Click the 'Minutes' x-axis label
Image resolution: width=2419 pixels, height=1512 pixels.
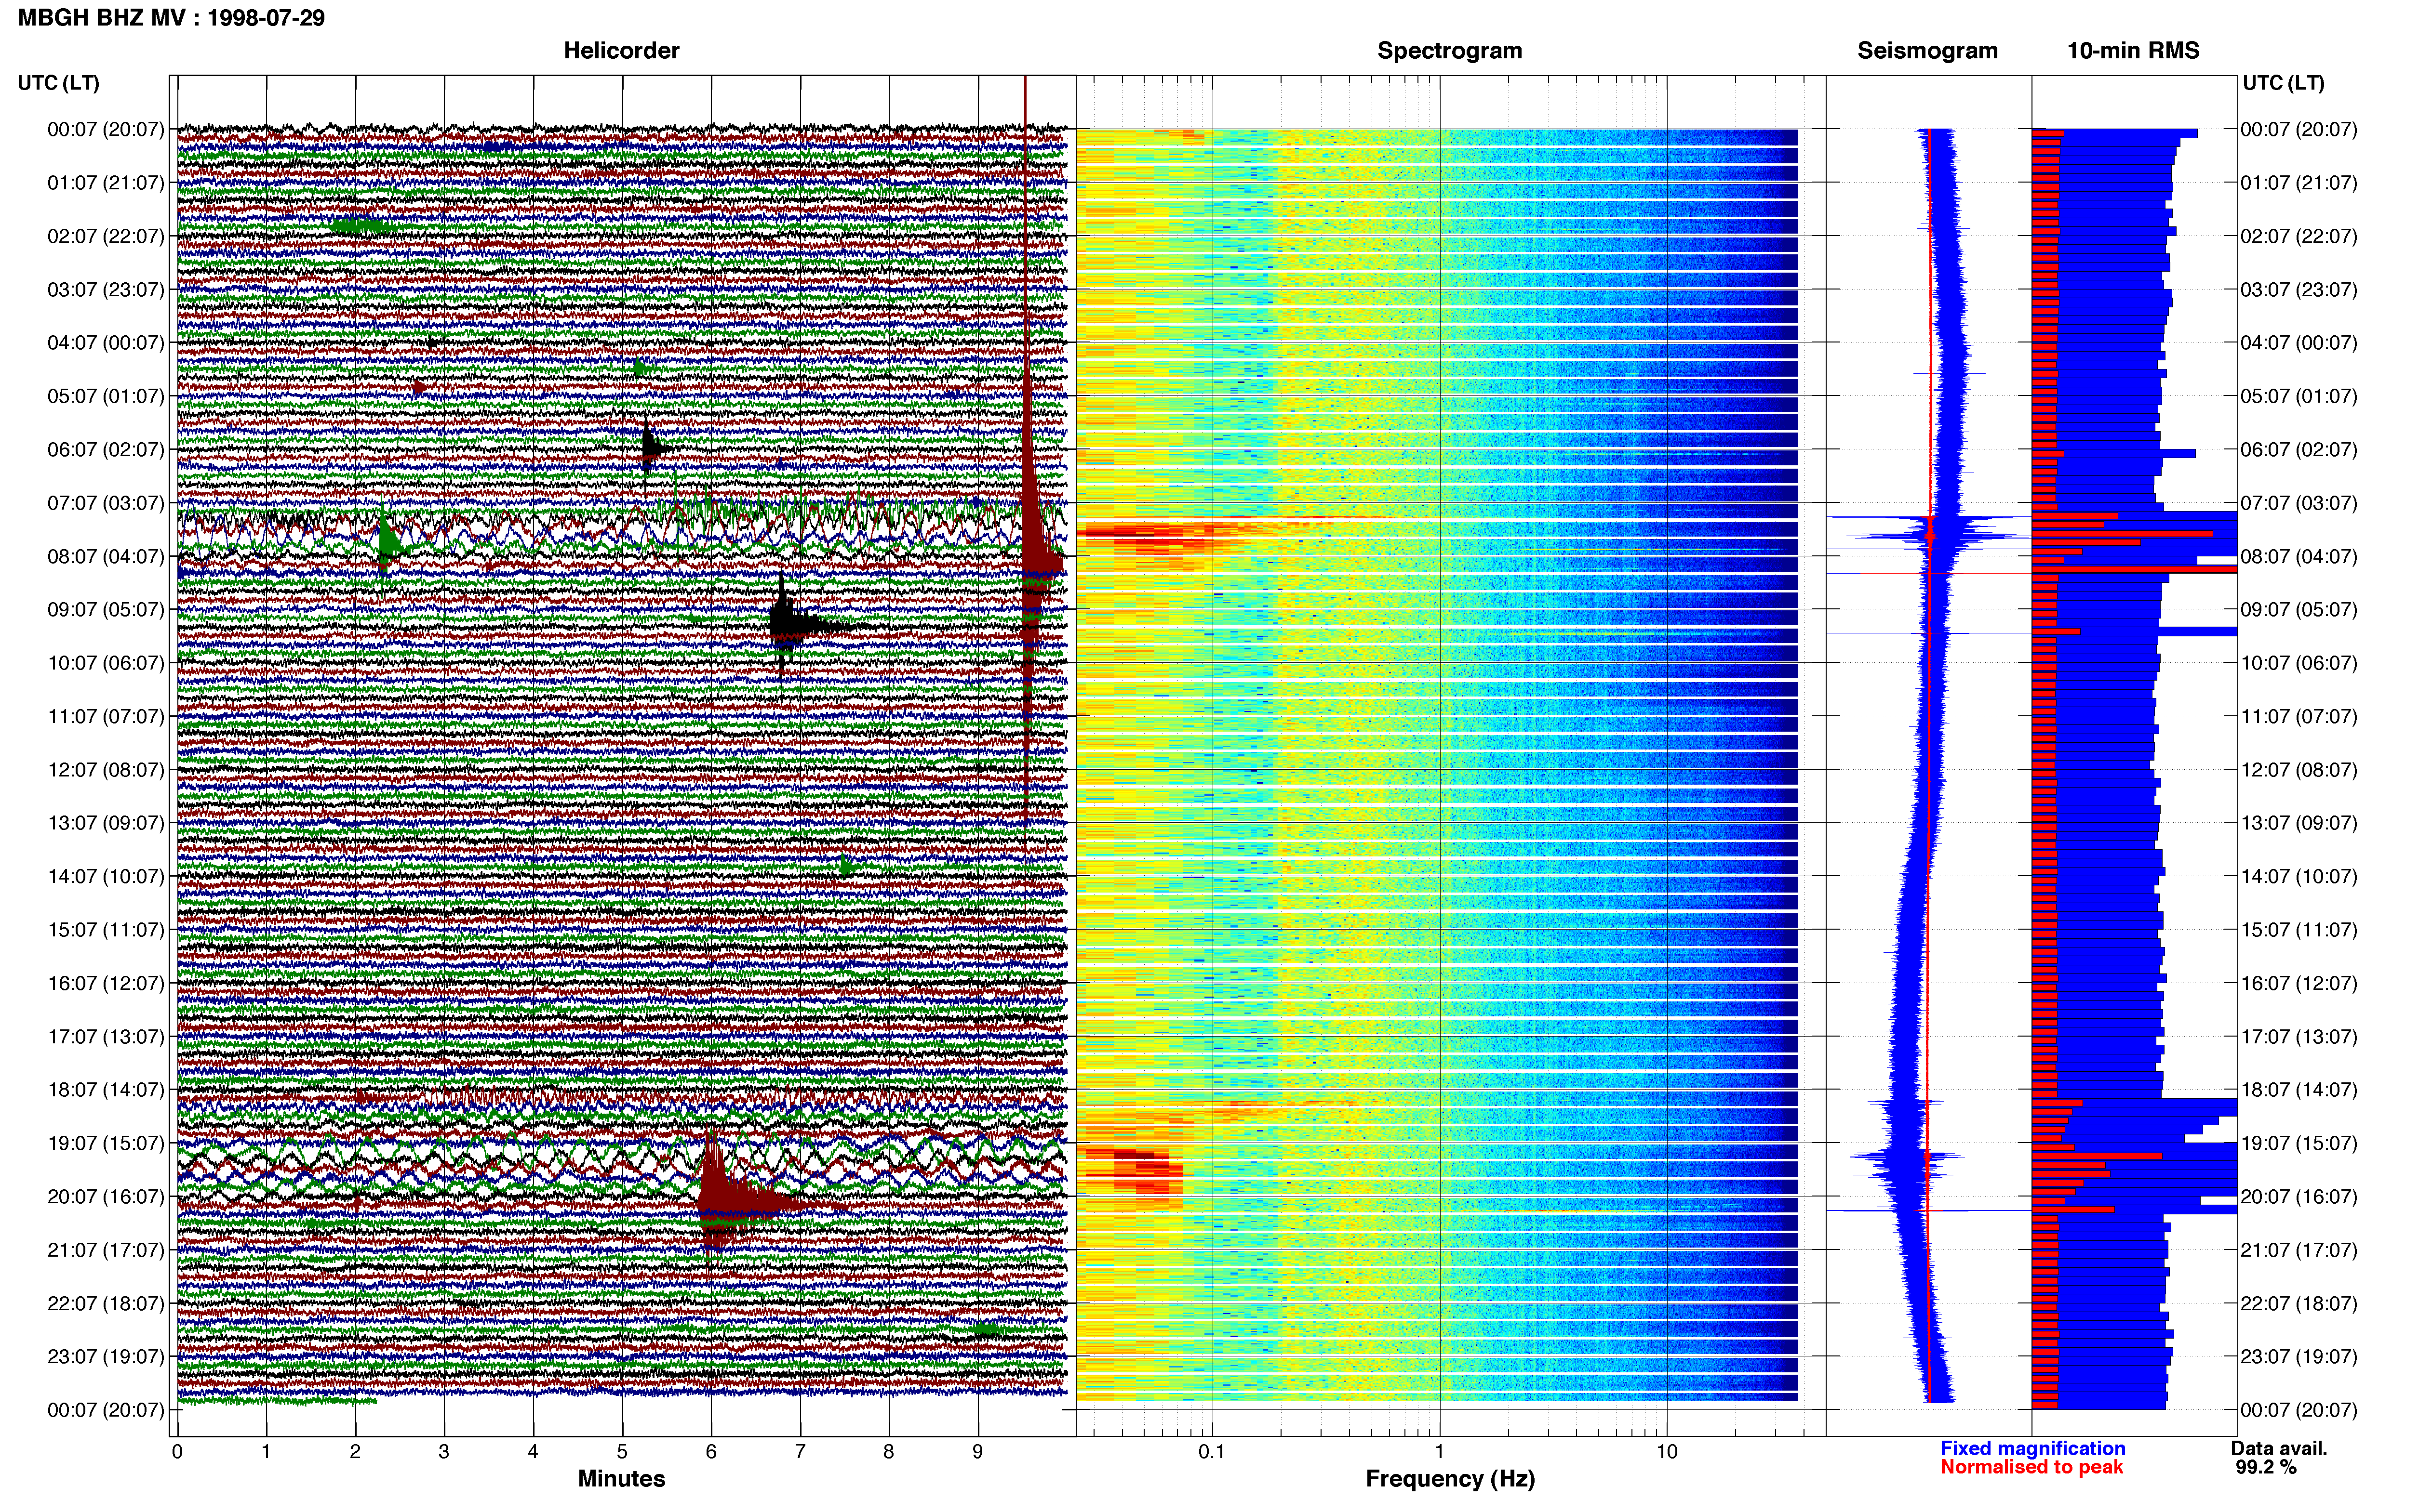(x=621, y=1479)
